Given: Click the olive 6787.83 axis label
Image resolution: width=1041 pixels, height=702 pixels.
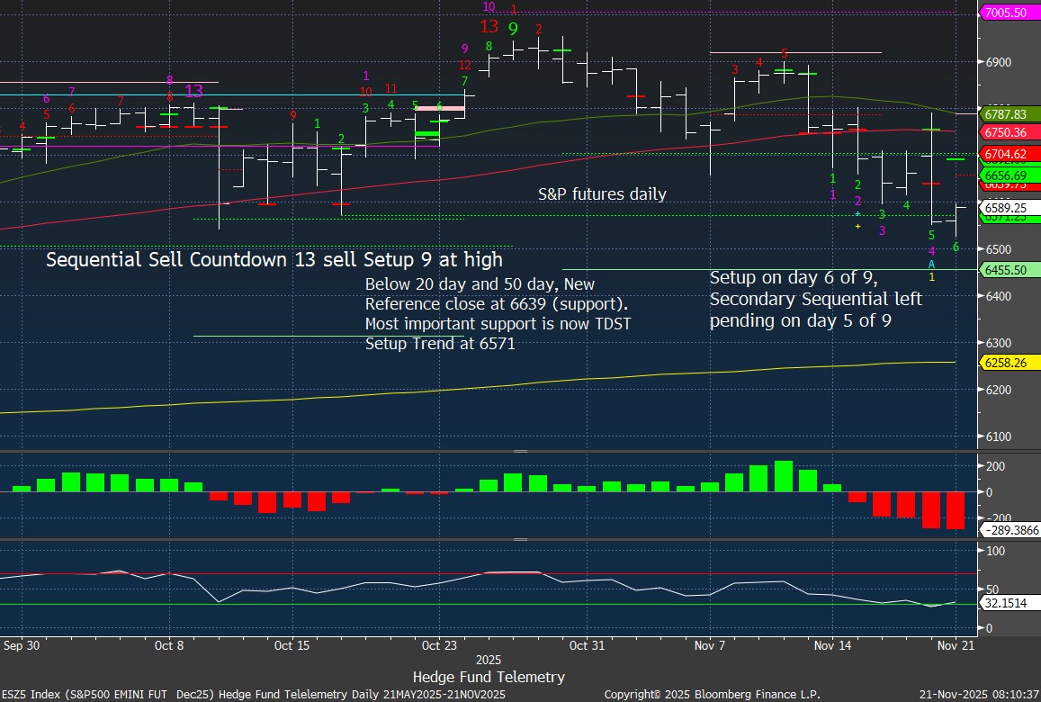Looking at the screenshot, I should pos(1007,114).
